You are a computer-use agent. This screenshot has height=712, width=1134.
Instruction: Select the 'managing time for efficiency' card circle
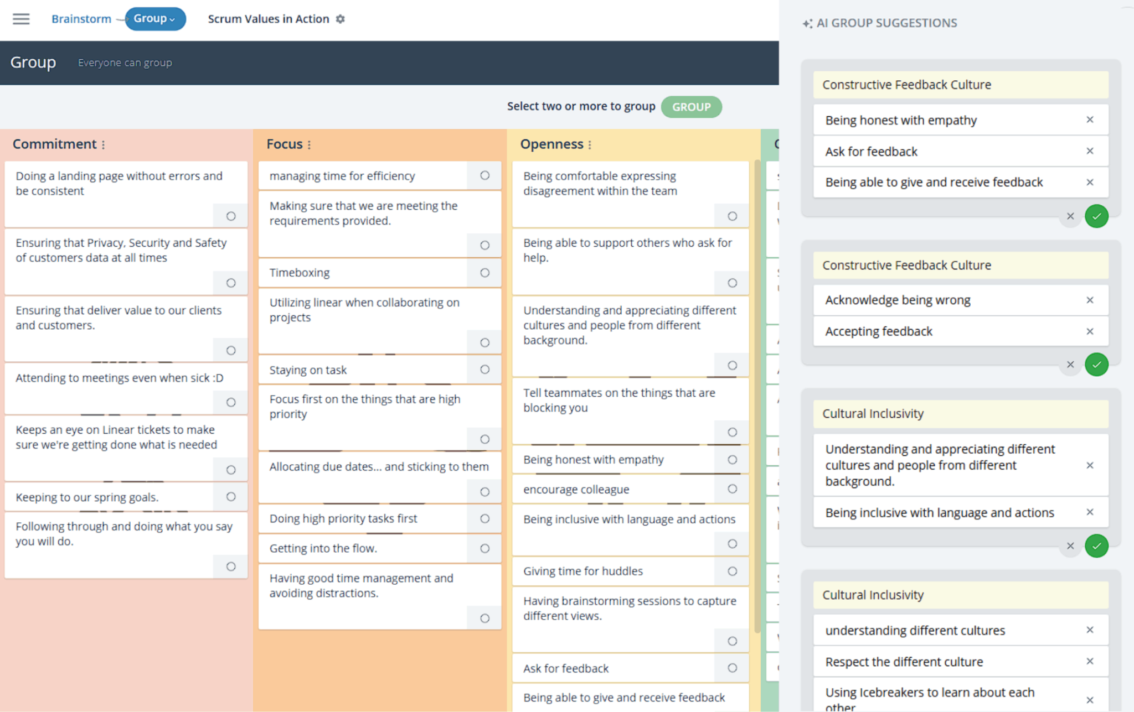coord(484,175)
